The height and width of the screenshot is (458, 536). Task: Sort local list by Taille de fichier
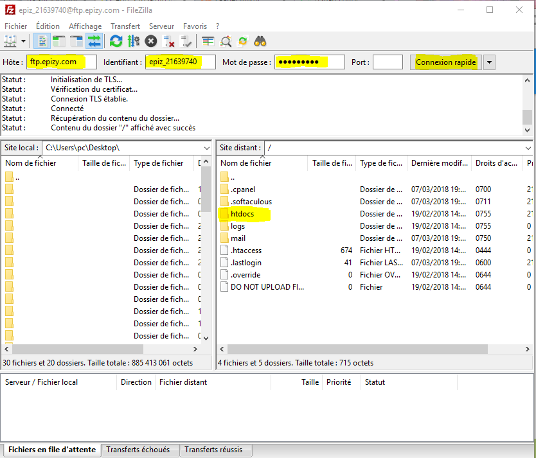coord(104,163)
